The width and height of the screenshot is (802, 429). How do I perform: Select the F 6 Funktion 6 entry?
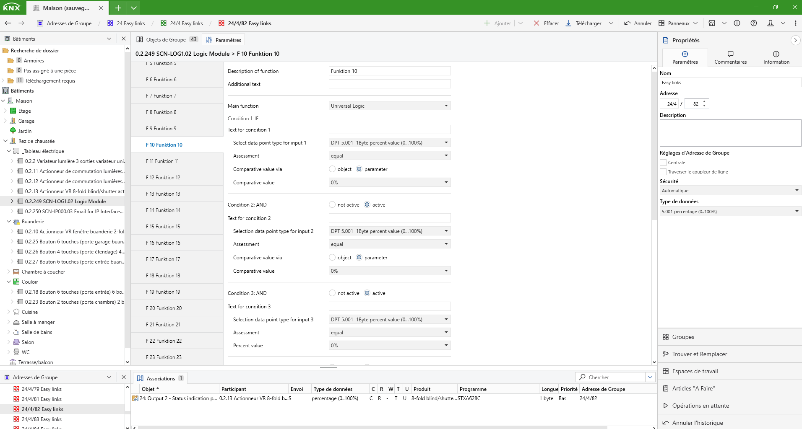tap(177, 80)
